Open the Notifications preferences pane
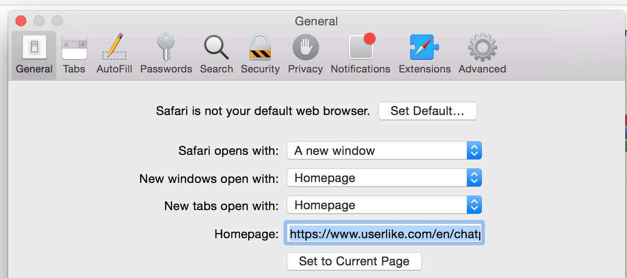The image size is (627, 278). click(x=360, y=54)
